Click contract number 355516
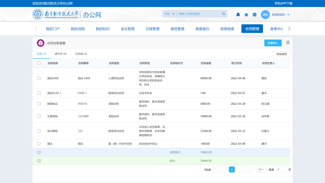This screenshot has width=325, height=183. pyautogui.click(x=82, y=104)
